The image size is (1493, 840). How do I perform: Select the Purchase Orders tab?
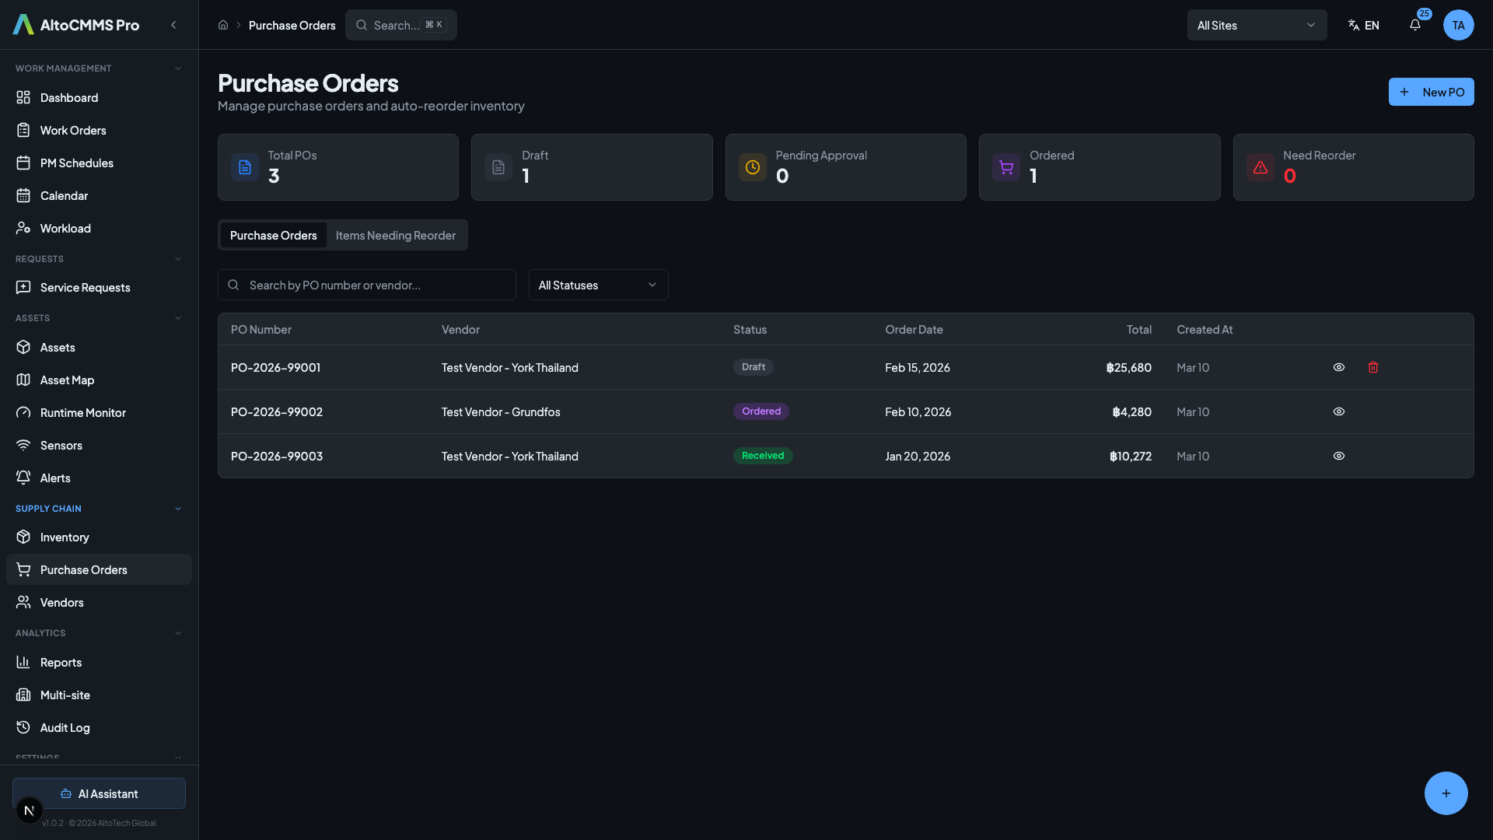pos(273,235)
